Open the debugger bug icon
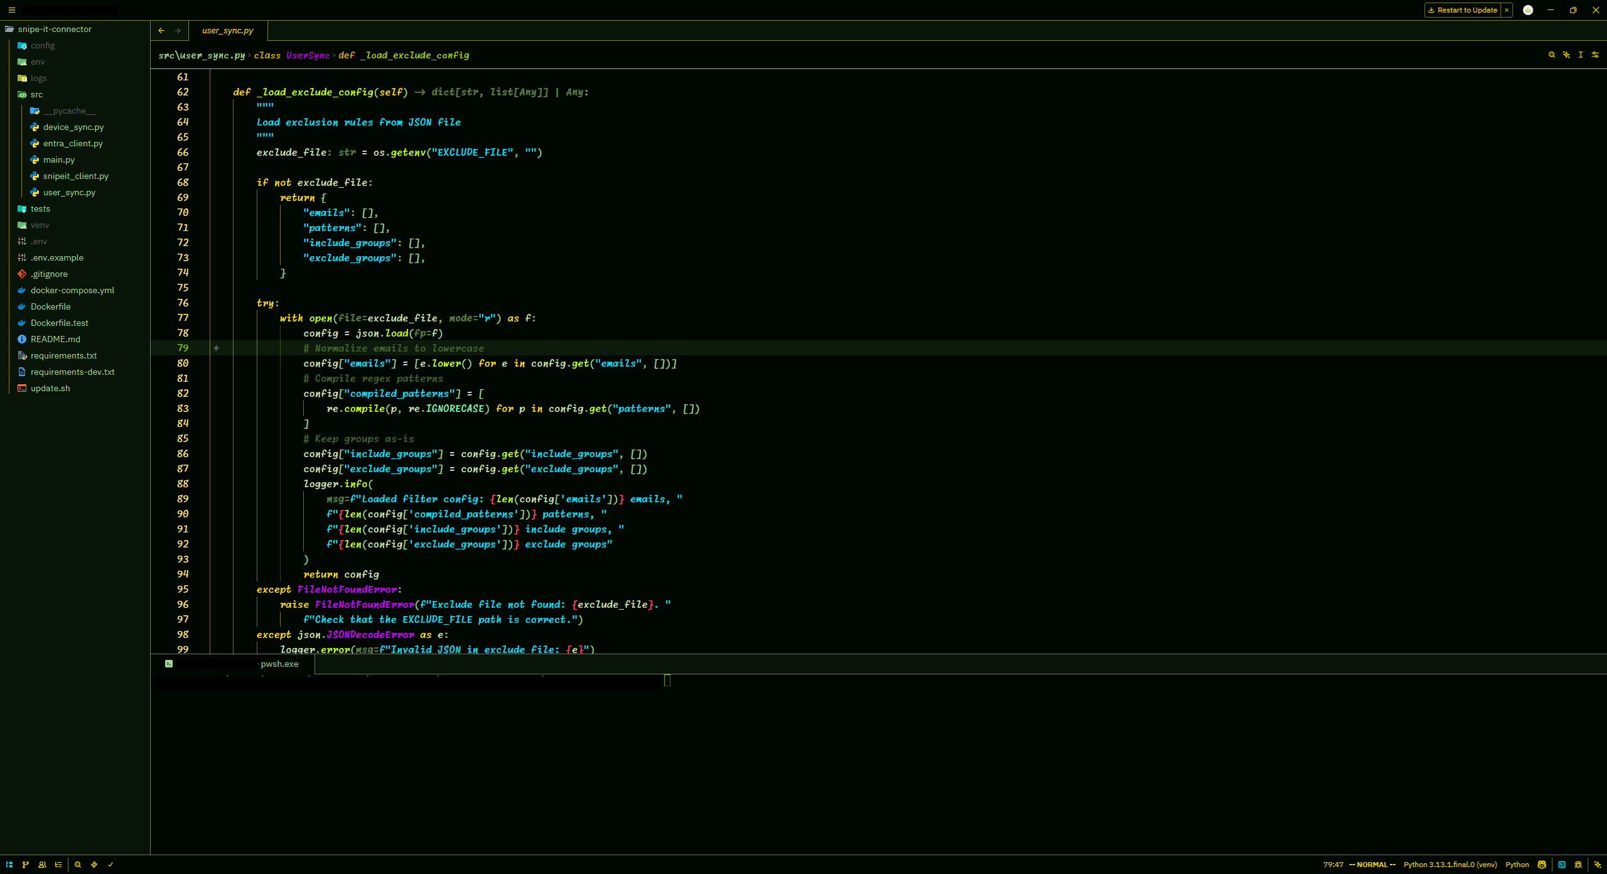This screenshot has width=1607, height=874. point(1578,865)
